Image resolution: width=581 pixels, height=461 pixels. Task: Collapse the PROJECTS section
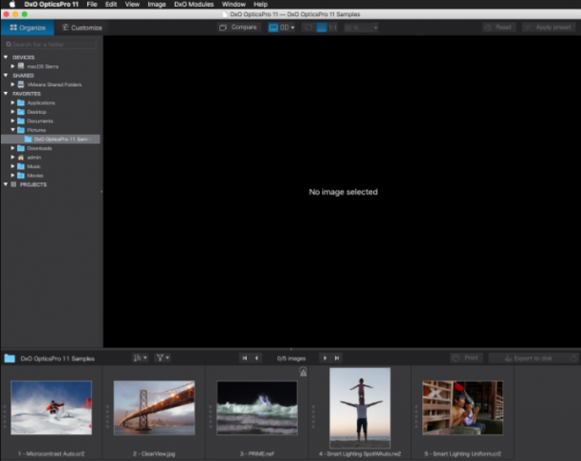6,184
